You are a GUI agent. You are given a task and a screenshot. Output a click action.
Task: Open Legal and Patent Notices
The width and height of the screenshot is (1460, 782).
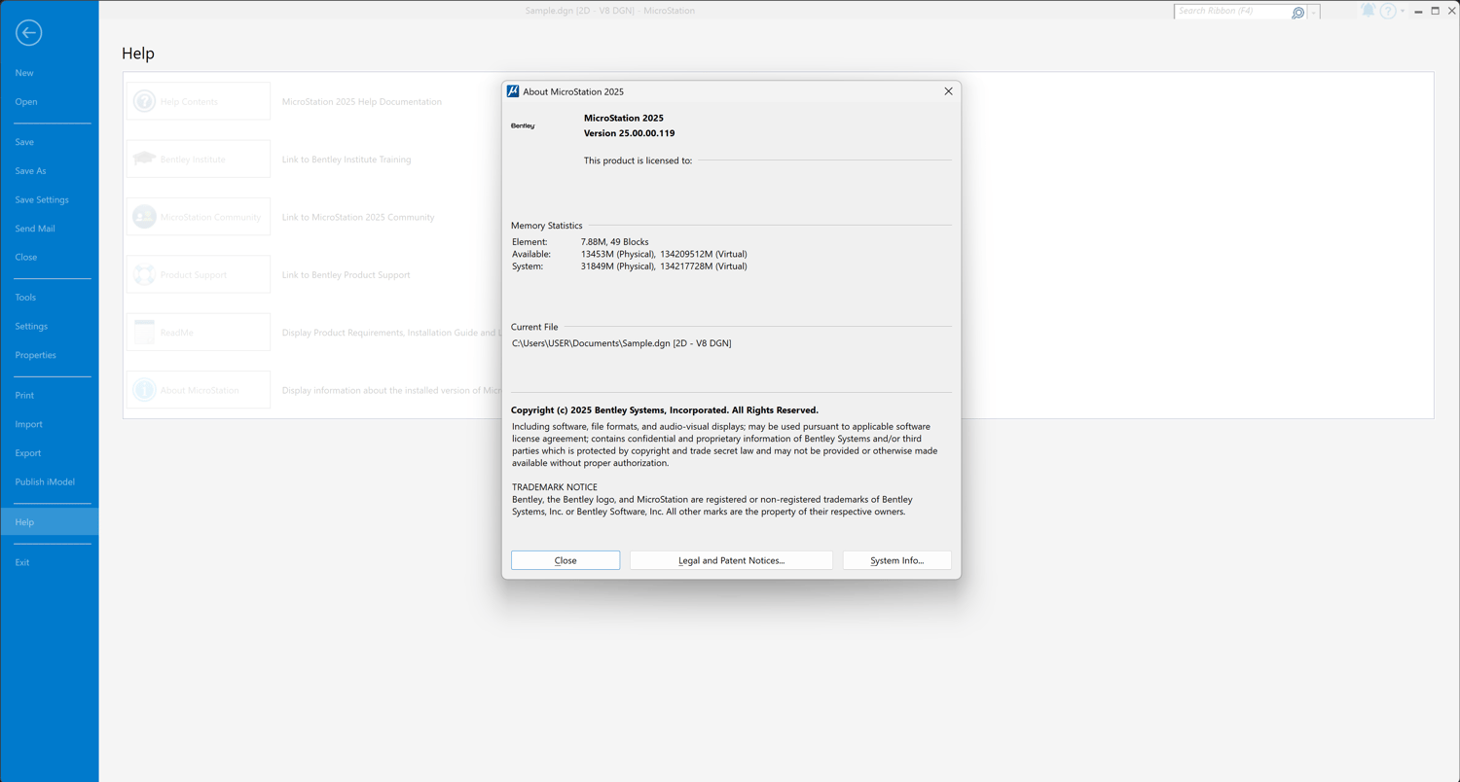731,560
